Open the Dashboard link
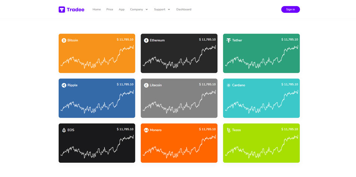The height and width of the screenshot is (177, 356). (x=184, y=9)
